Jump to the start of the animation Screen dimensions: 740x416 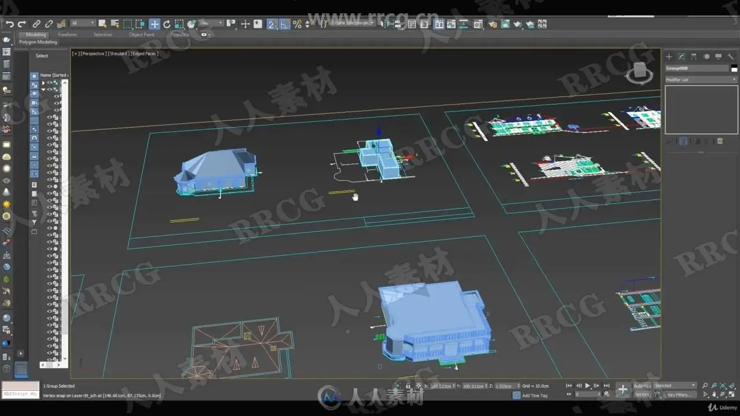(569, 385)
